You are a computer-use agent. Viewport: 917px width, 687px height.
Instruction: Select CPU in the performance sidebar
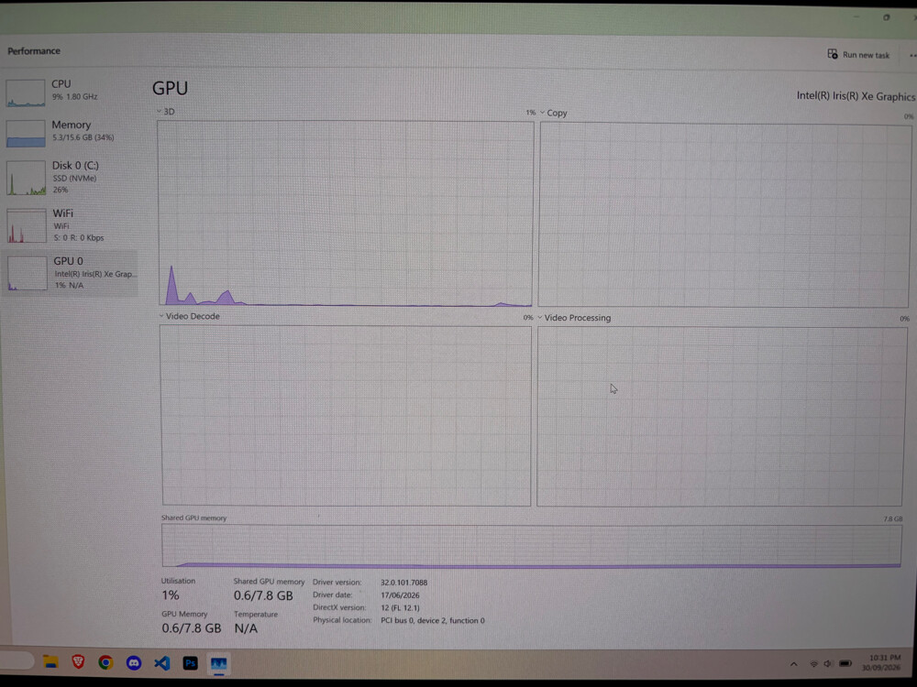coord(71,93)
